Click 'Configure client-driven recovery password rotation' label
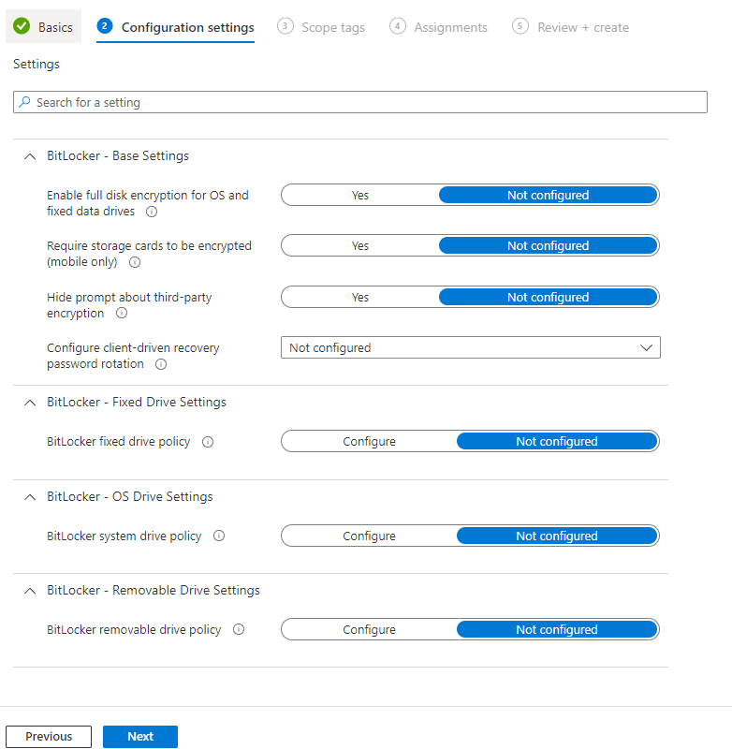Viewport: 732px width, 749px height. click(133, 356)
